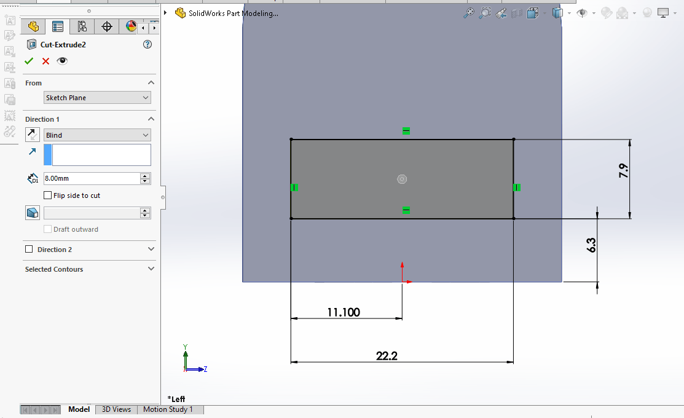
Task: Enable Flip side to cut checkbox
Action: tap(48, 195)
